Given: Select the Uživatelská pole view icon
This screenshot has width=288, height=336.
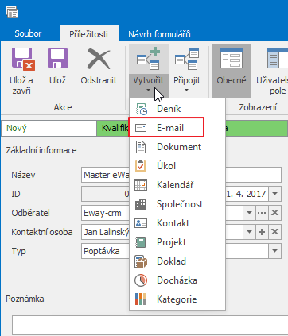Looking at the screenshot, I should [x=278, y=59].
